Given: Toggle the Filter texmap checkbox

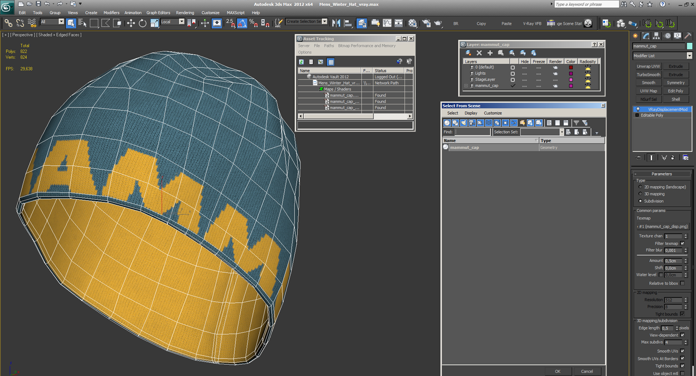Looking at the screenshot, I should click(682, 243).
